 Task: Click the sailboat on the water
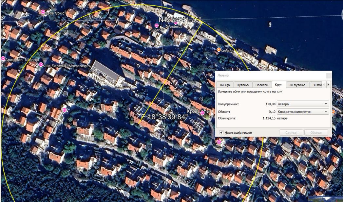pyautogui.click(x=270, y=25)
